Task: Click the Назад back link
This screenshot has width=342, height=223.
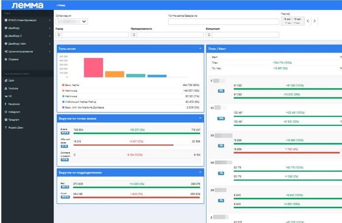Action: [x=61, y=5]
